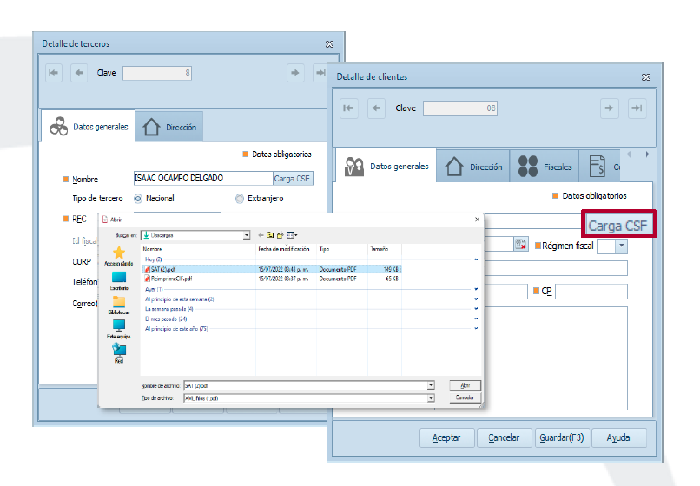
Task: Click Carga CSF next to Nombre field
Action: (x=292, y=179)
